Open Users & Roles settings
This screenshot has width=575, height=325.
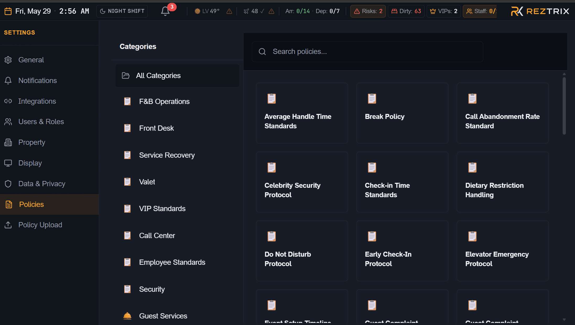point(50,122)
